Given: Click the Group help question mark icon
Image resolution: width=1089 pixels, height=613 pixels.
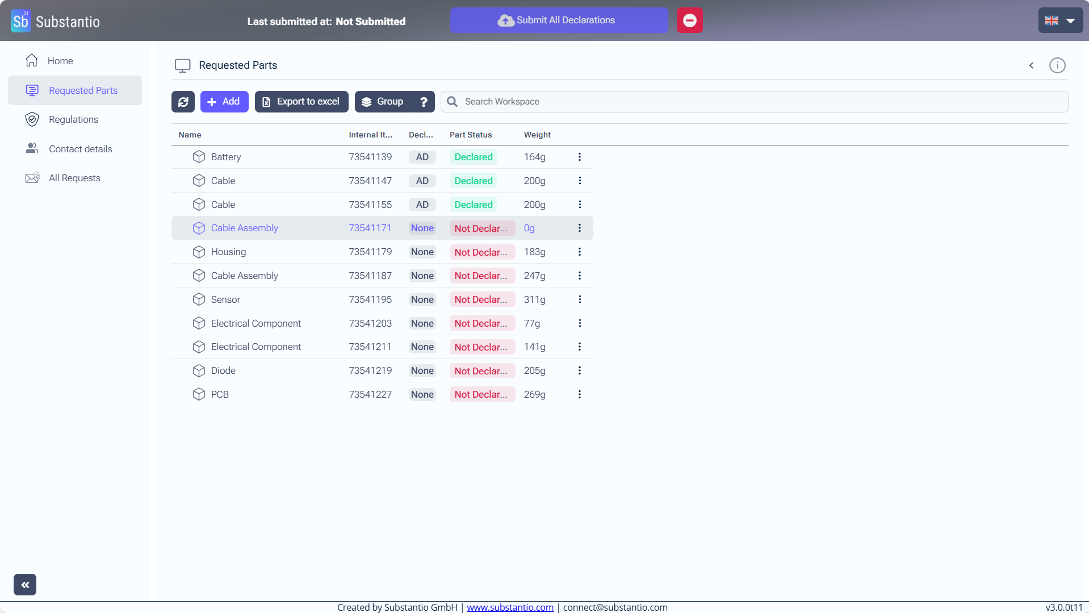Looking at the screenshot, I should click(424, 102).
